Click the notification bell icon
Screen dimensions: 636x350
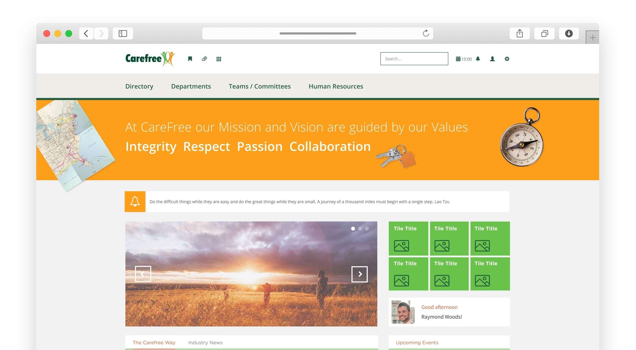pyautogui.click(x=479, y=59)
